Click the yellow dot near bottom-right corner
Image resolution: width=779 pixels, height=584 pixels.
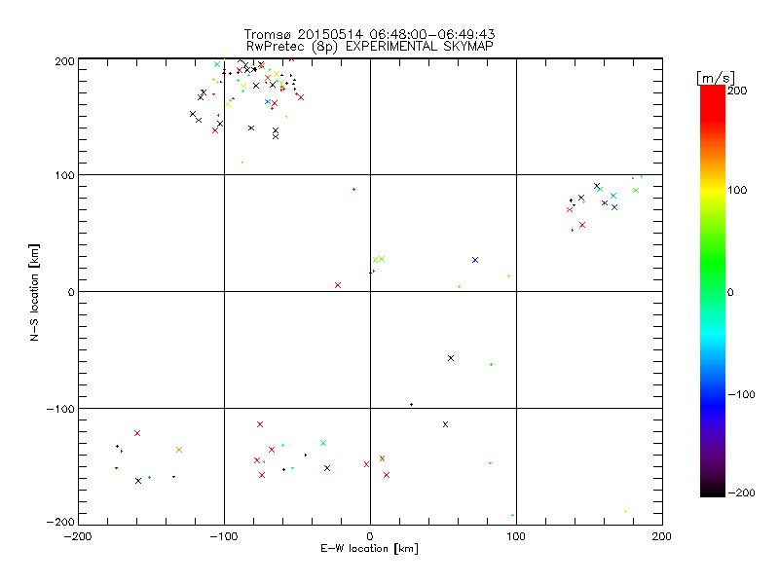click(625, 511)
